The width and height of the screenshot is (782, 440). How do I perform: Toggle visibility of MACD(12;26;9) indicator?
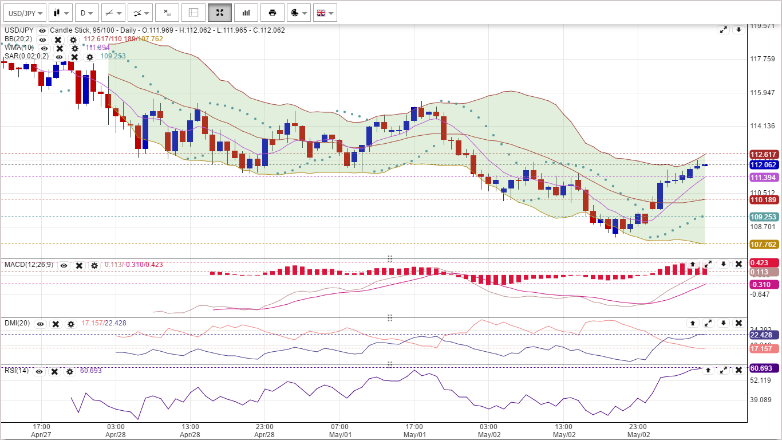[64, 265]
